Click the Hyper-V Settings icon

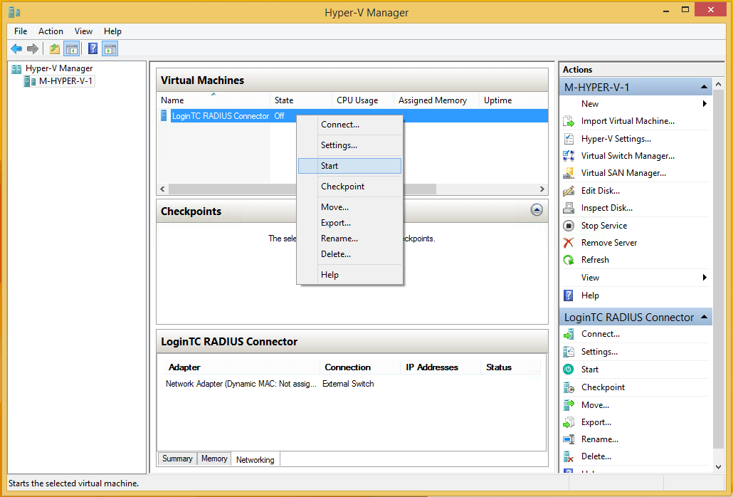[569, 139]
